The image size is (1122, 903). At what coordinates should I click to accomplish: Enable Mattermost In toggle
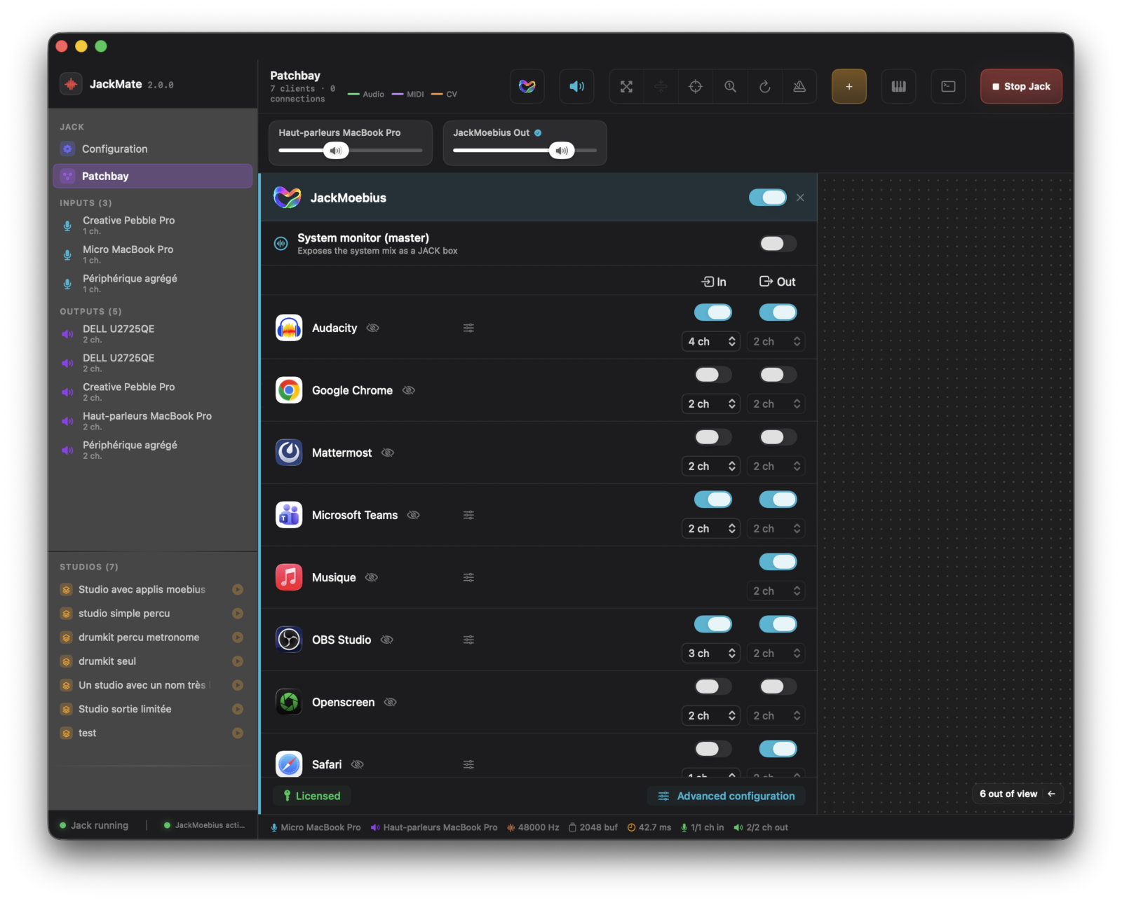[712, 437]
